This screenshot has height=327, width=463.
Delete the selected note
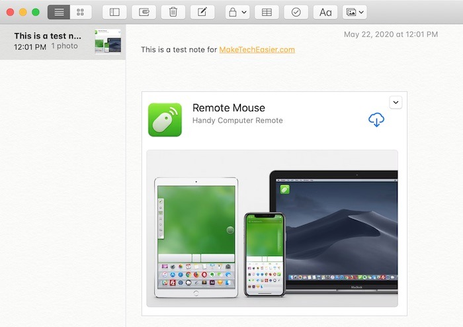click(173, 12)
